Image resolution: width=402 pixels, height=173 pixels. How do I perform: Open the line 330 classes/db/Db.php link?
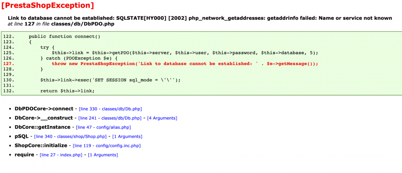(x=110, y=109)
